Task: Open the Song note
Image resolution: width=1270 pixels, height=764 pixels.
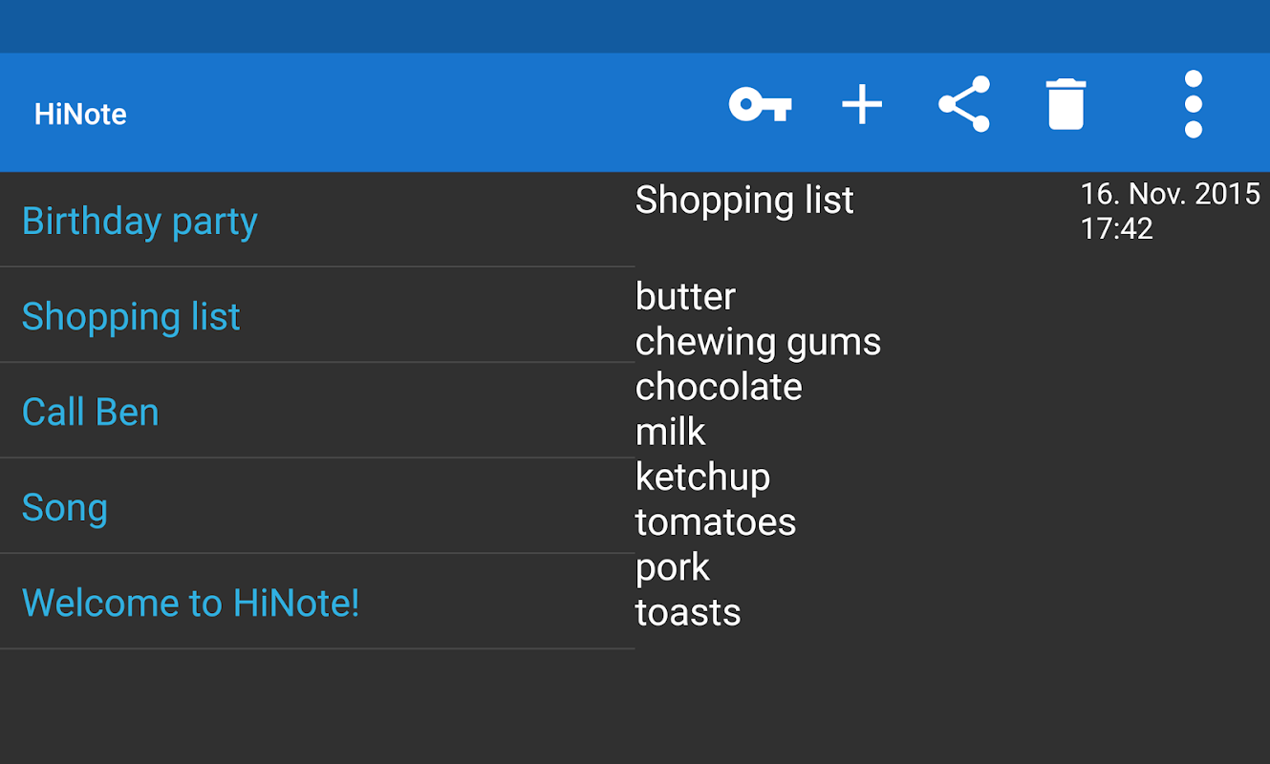Action: pos(65,507)
